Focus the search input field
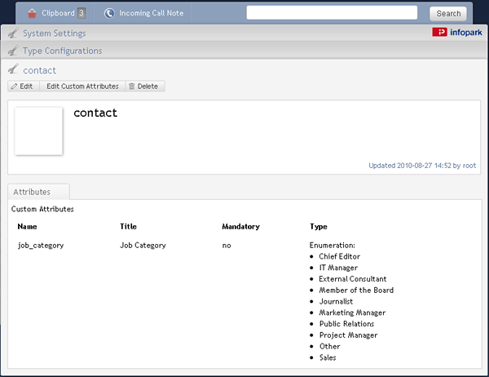Viewport: 489px width, 377px height. click(332, 13)
